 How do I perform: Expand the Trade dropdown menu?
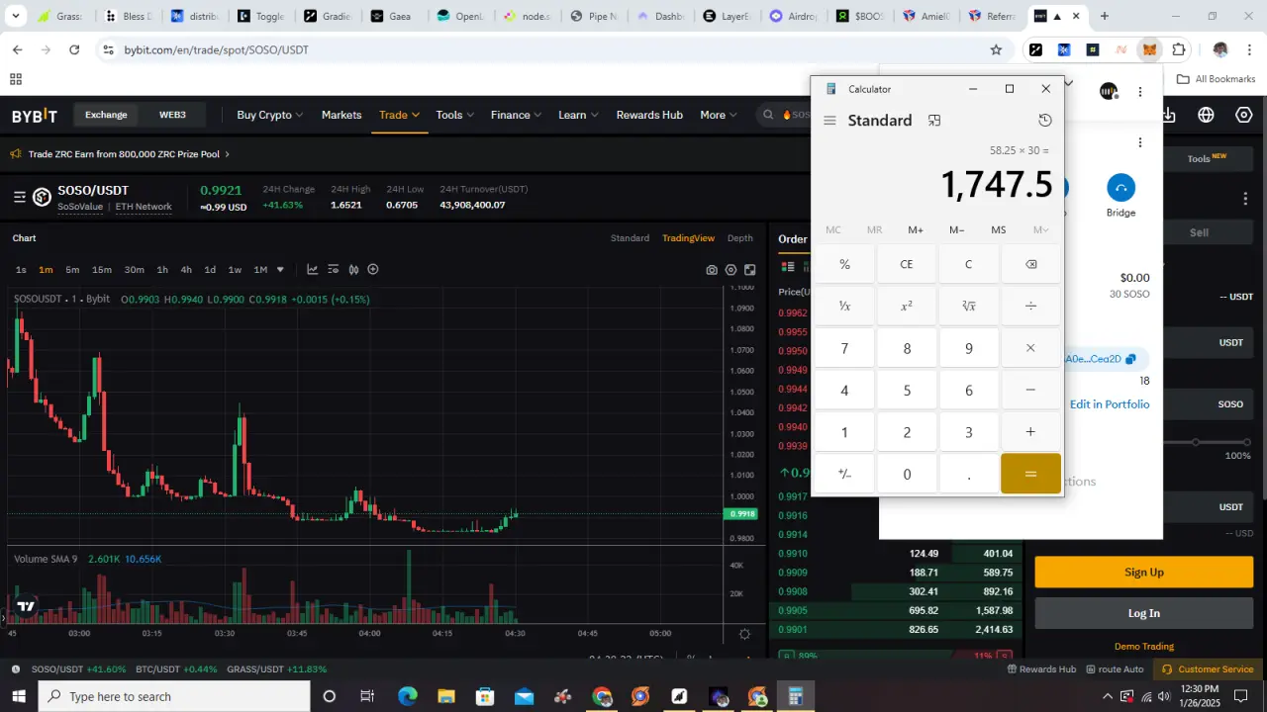point(400,115)
